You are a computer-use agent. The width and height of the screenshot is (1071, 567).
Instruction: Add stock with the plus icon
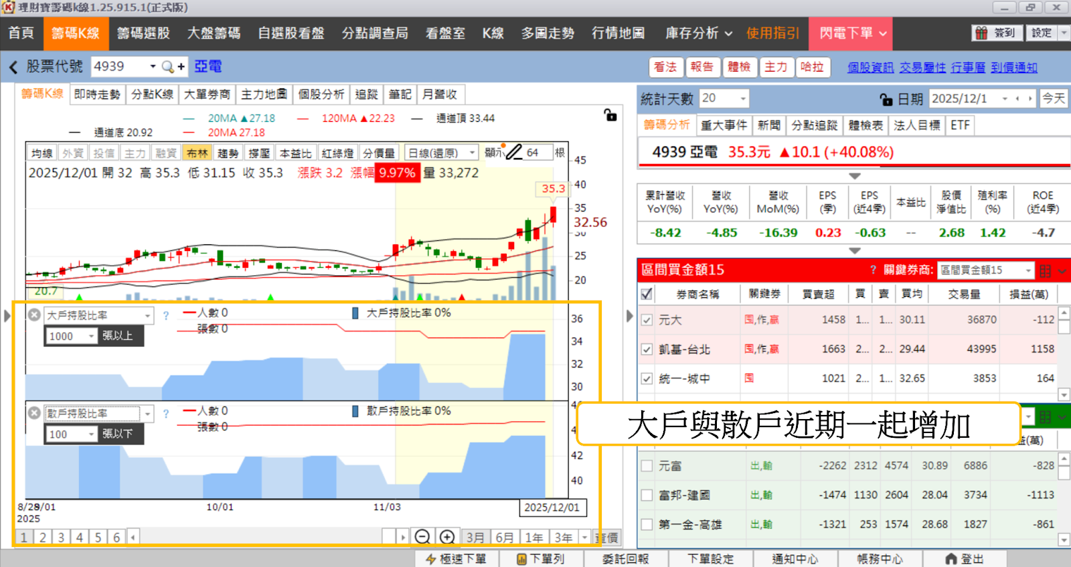tap(181, 67)
